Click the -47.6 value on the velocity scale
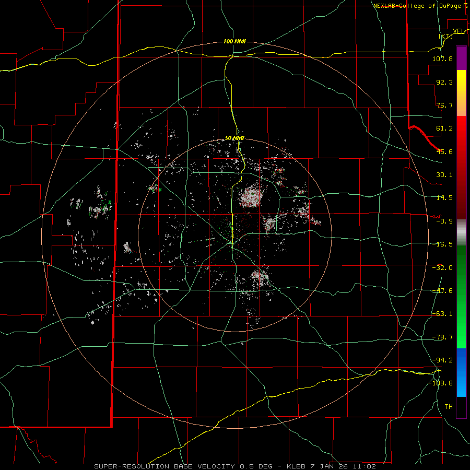The image size is (470, 470). (x=442, y=291)
